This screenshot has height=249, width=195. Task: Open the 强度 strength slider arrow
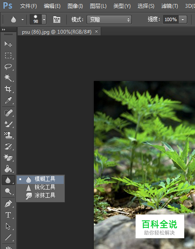pyautogui.click(x=183, y=19)
